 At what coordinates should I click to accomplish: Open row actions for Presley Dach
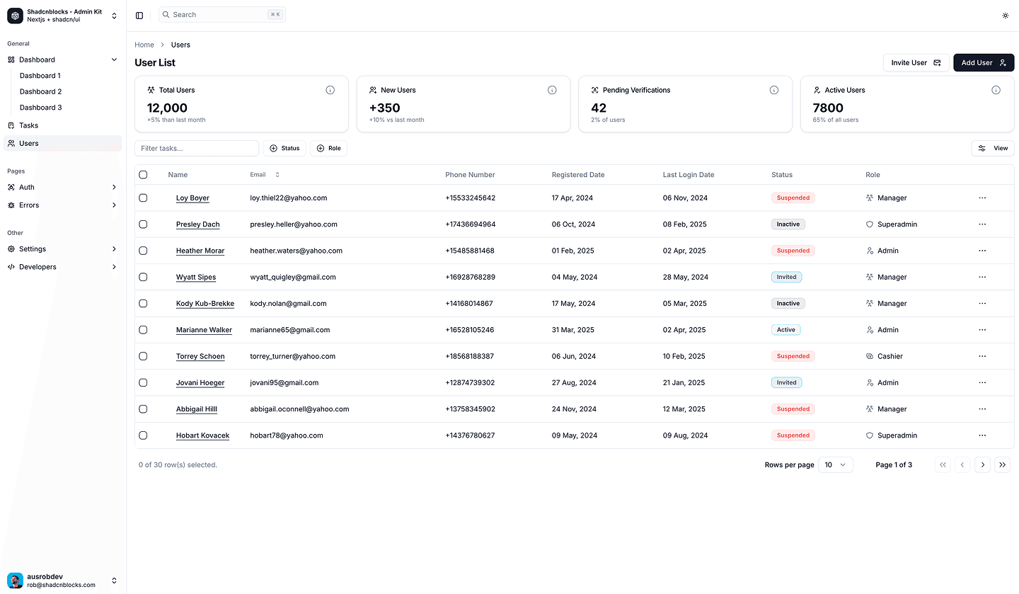pyautogui.click(x=982, y=224)
